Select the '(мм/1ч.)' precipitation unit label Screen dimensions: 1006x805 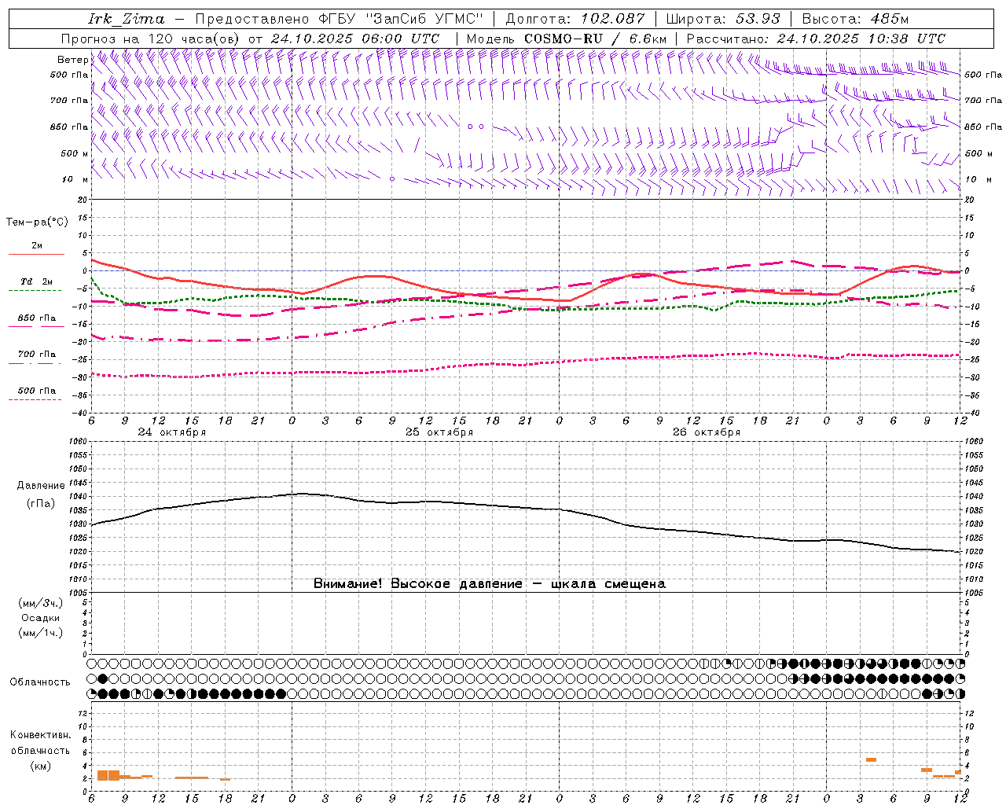click(41, 634)
